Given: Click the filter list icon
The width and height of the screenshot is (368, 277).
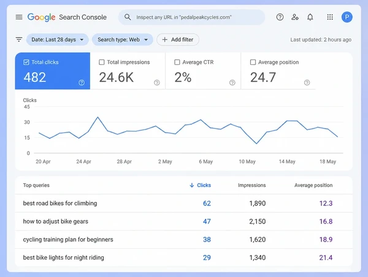Looking at the screenshot, I should point(19,39).
